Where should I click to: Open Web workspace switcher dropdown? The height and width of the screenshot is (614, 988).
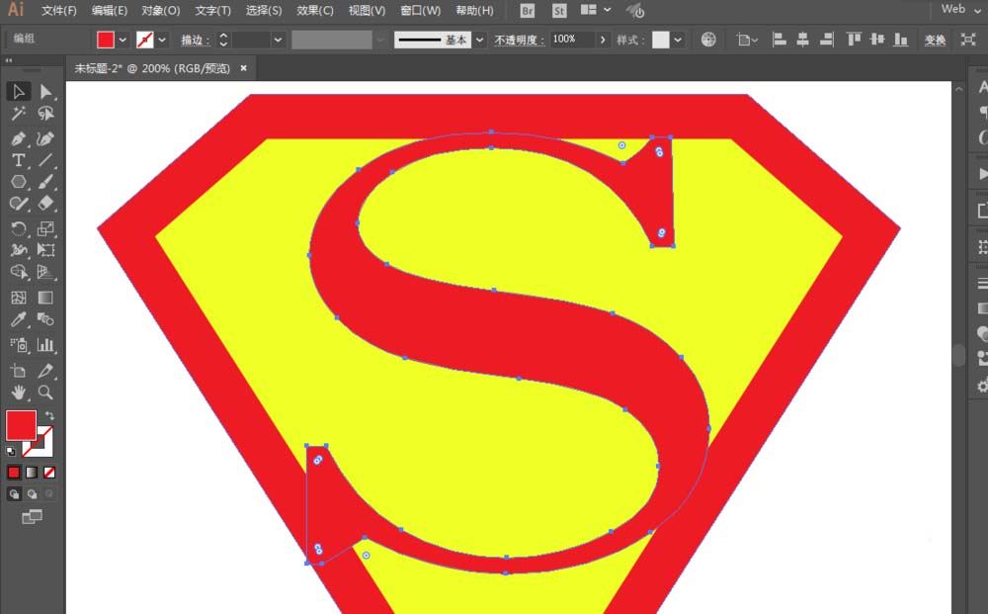point(960,9)
